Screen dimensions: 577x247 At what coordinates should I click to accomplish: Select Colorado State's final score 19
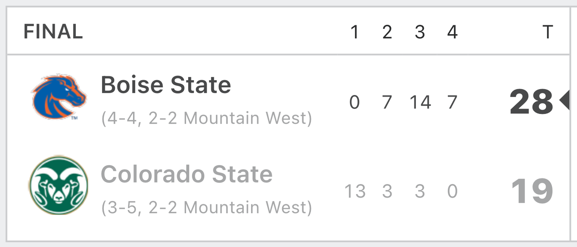[532, 191]
